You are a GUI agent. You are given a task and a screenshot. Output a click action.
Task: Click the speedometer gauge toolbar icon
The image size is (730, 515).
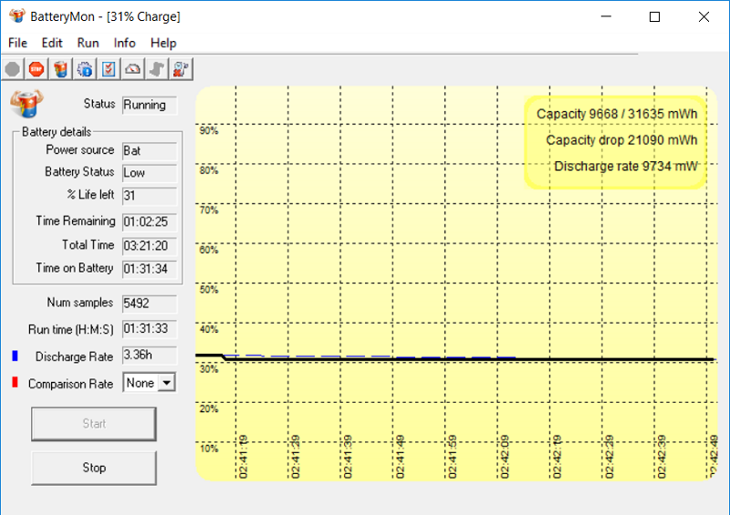coord(133,68)
